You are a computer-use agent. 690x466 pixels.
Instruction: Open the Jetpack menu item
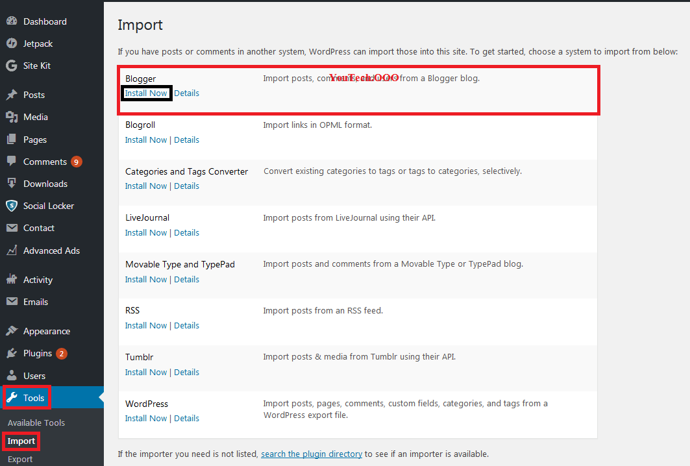38,43
